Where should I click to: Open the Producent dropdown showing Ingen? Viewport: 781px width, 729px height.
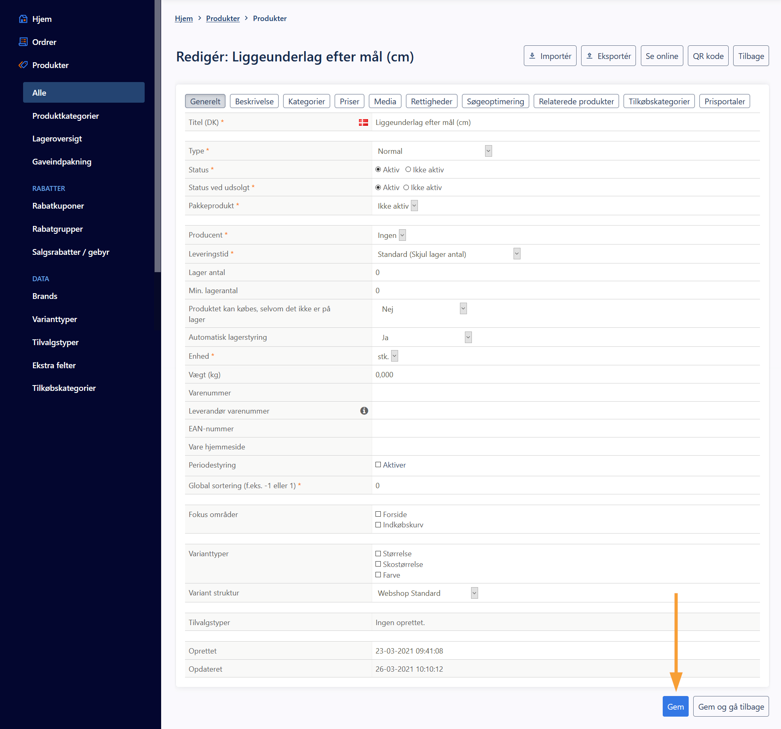pyautogui.click(x=391, y=235)
